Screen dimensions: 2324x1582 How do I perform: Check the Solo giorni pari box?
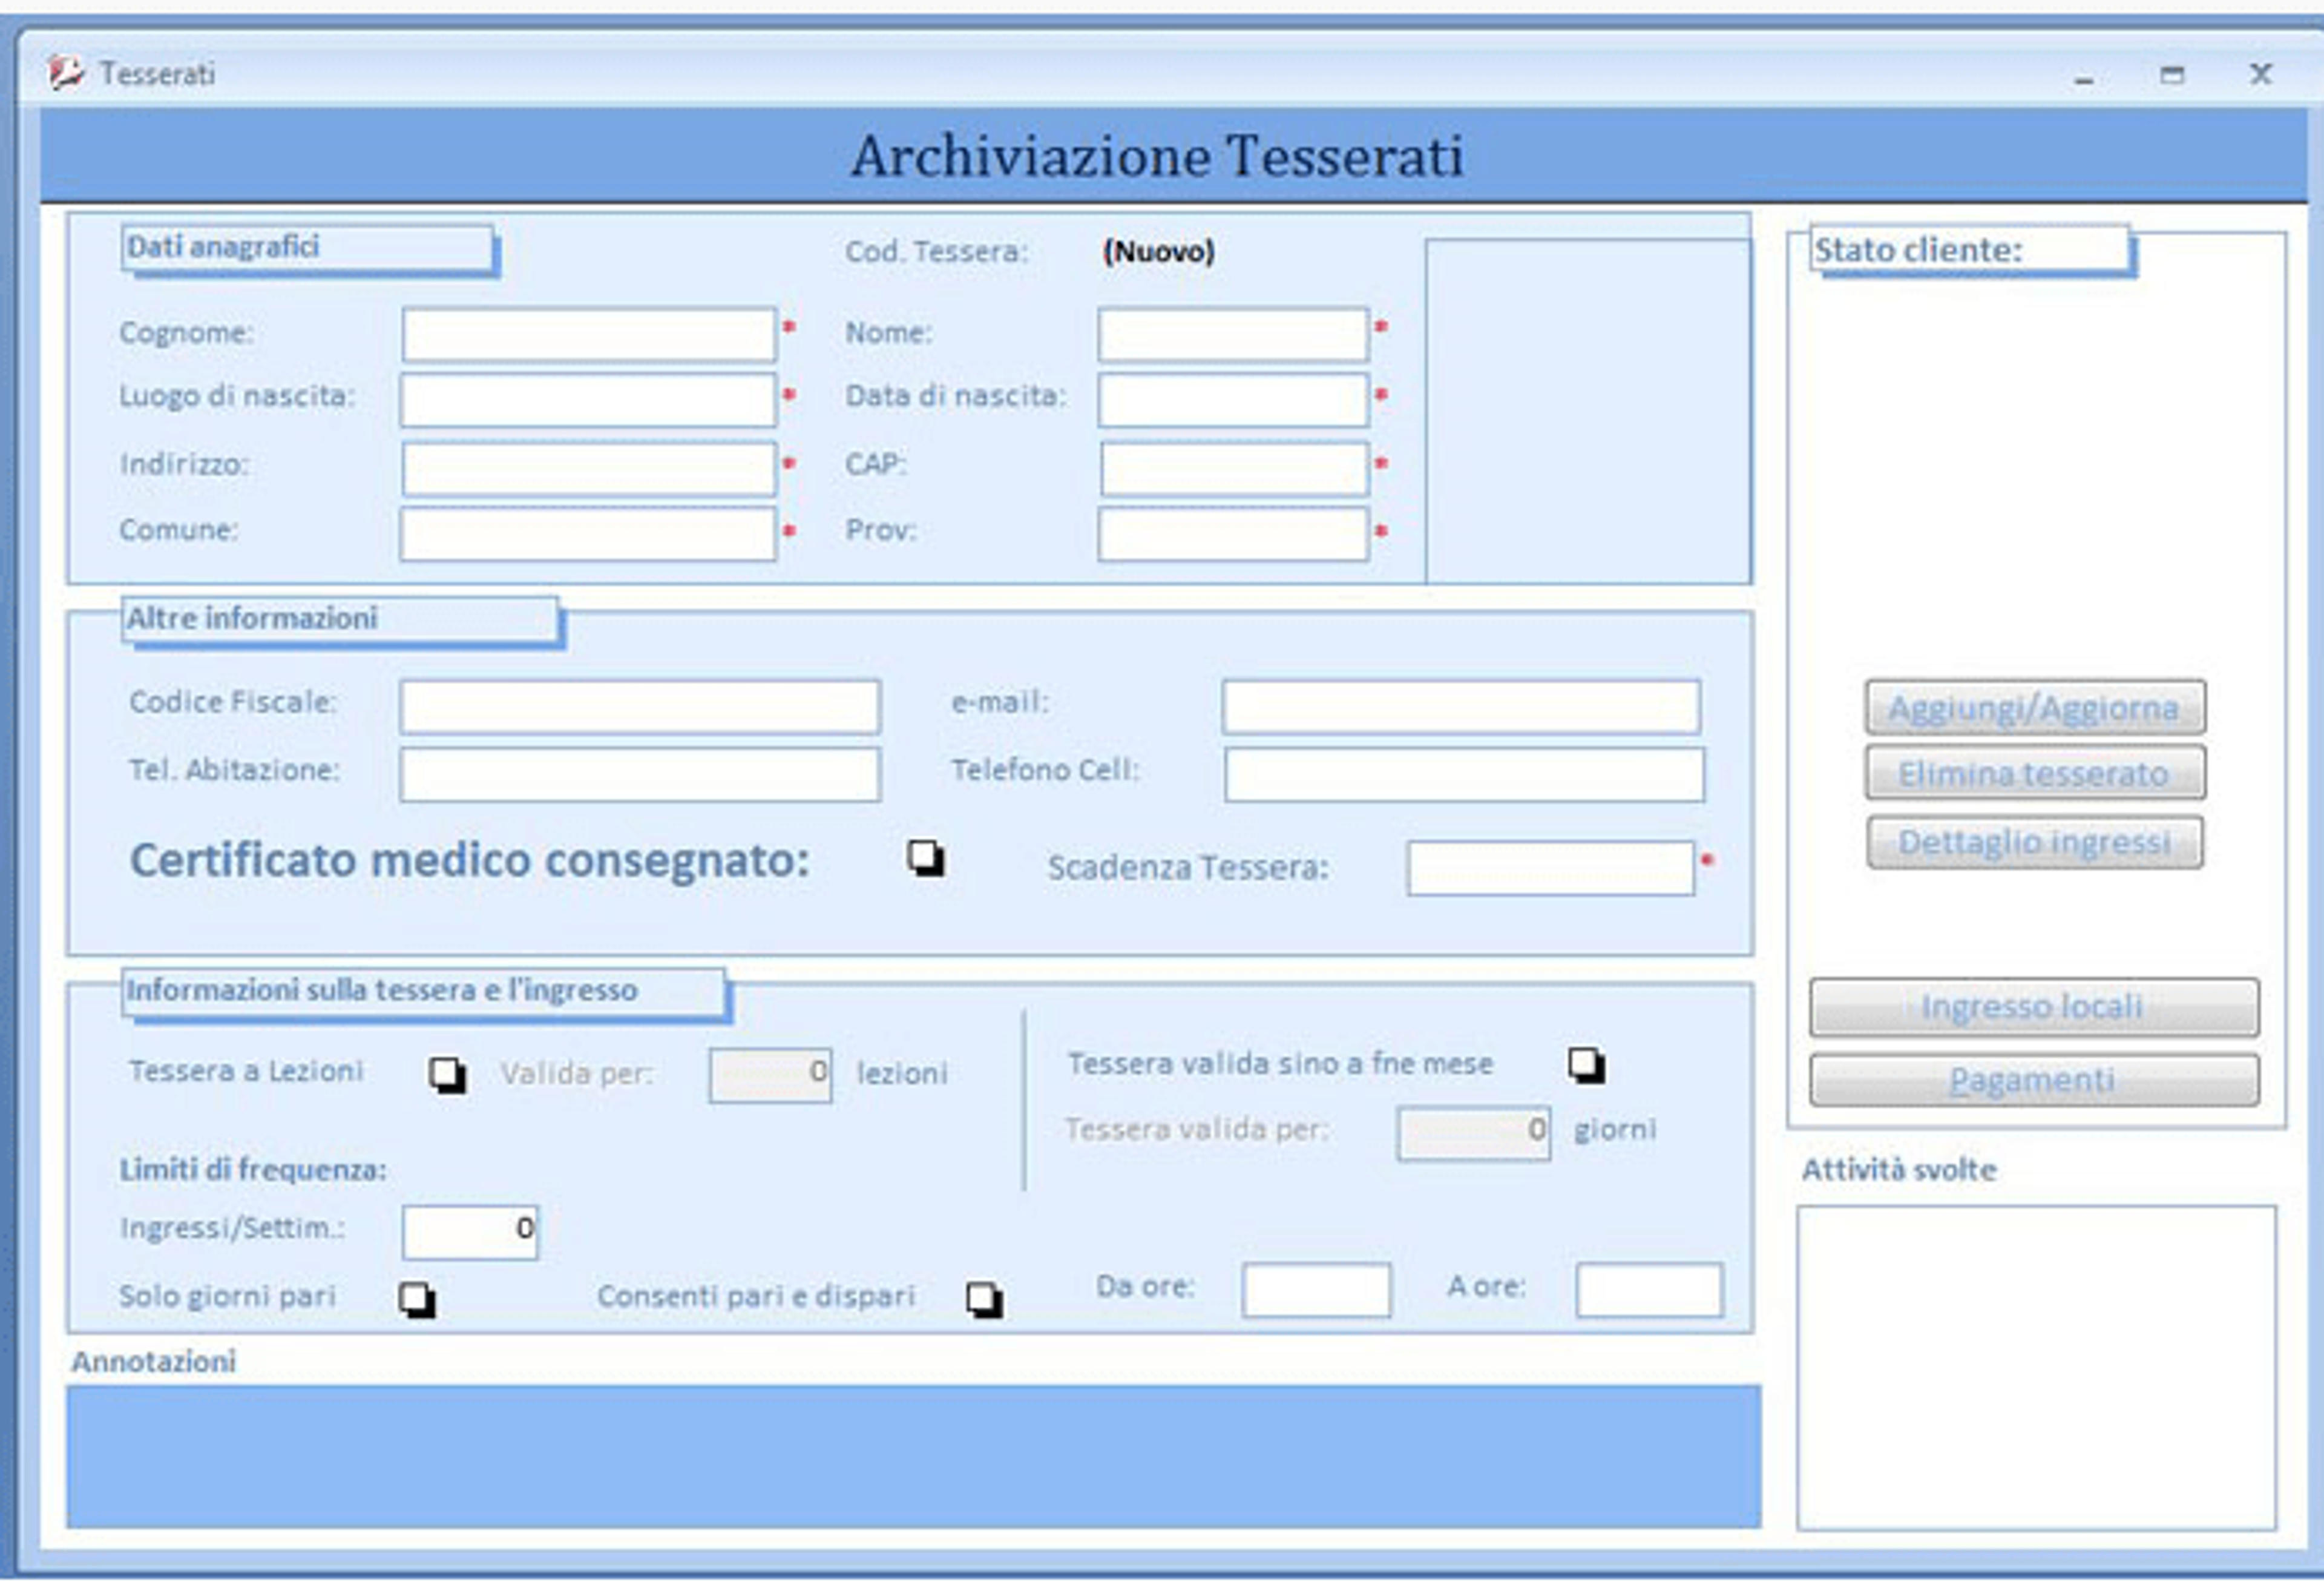point(416,1300)
